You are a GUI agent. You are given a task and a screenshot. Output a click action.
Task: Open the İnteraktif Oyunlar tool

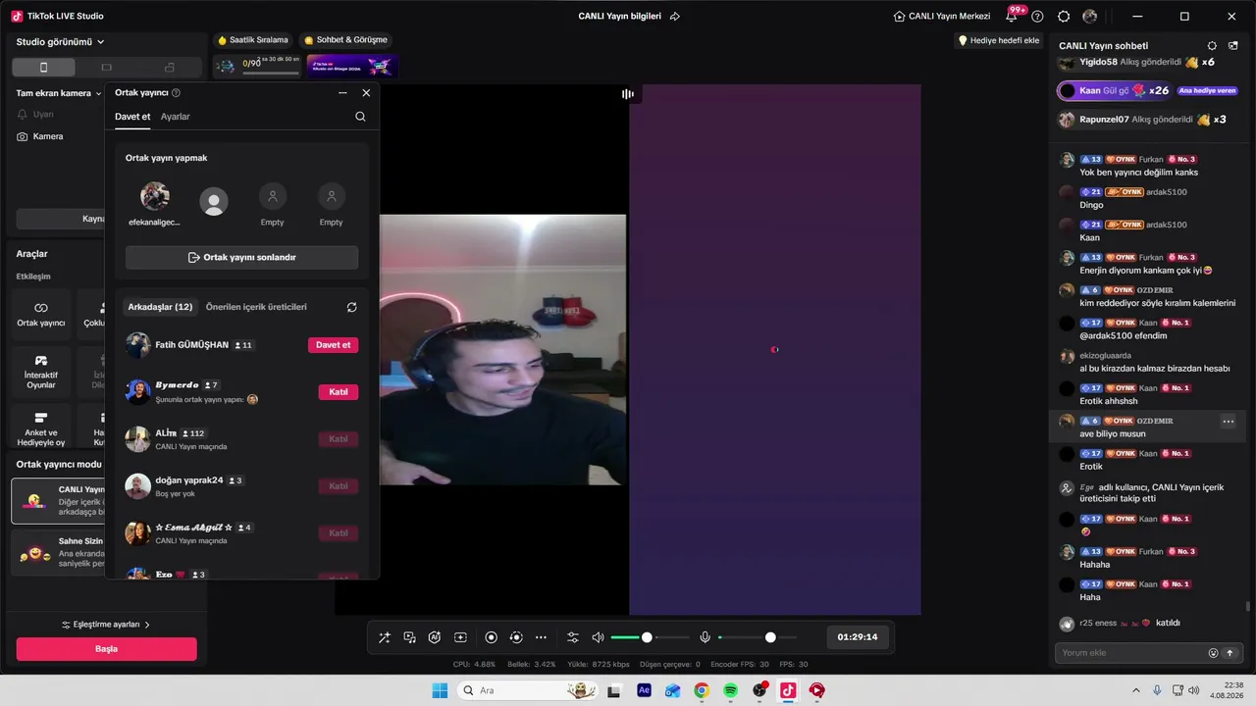pos(41,372)
